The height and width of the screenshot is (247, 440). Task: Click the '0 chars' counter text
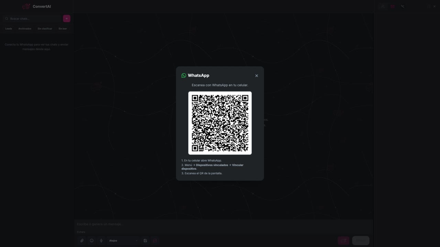pyautogui.click(x=81, y=232)
